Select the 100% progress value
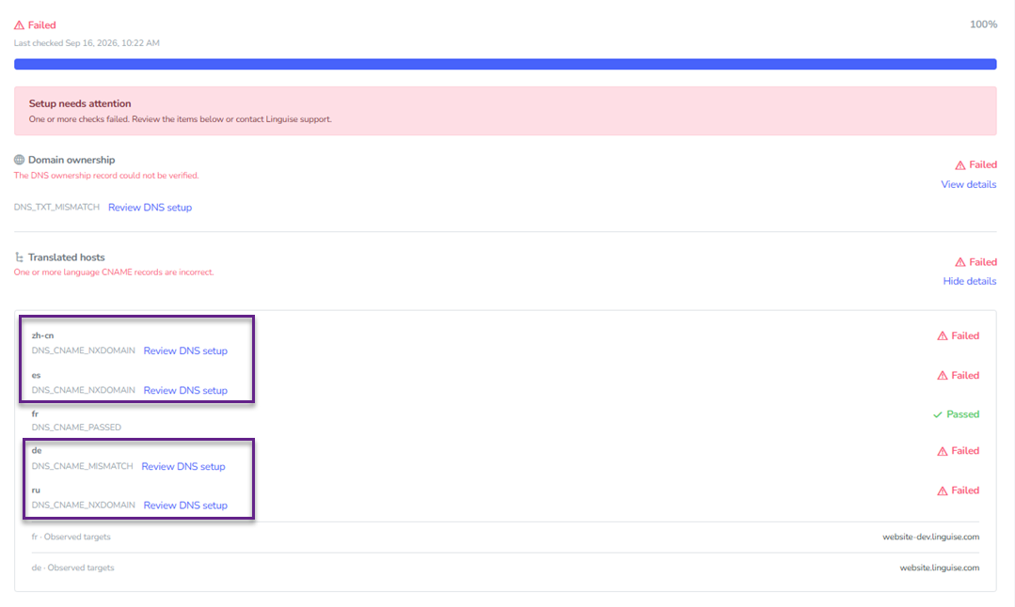This screenshot has height=607, width=1015. tap(983, 24)
